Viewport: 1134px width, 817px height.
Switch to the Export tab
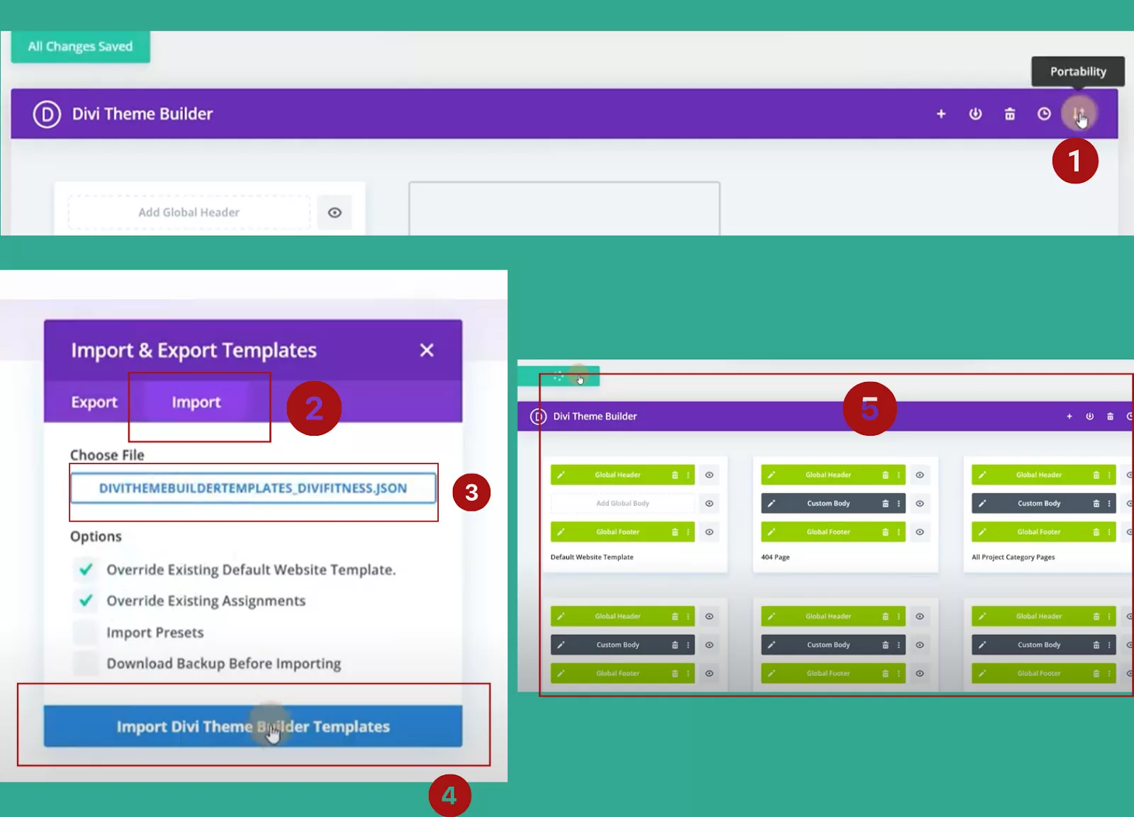(94, 402)
